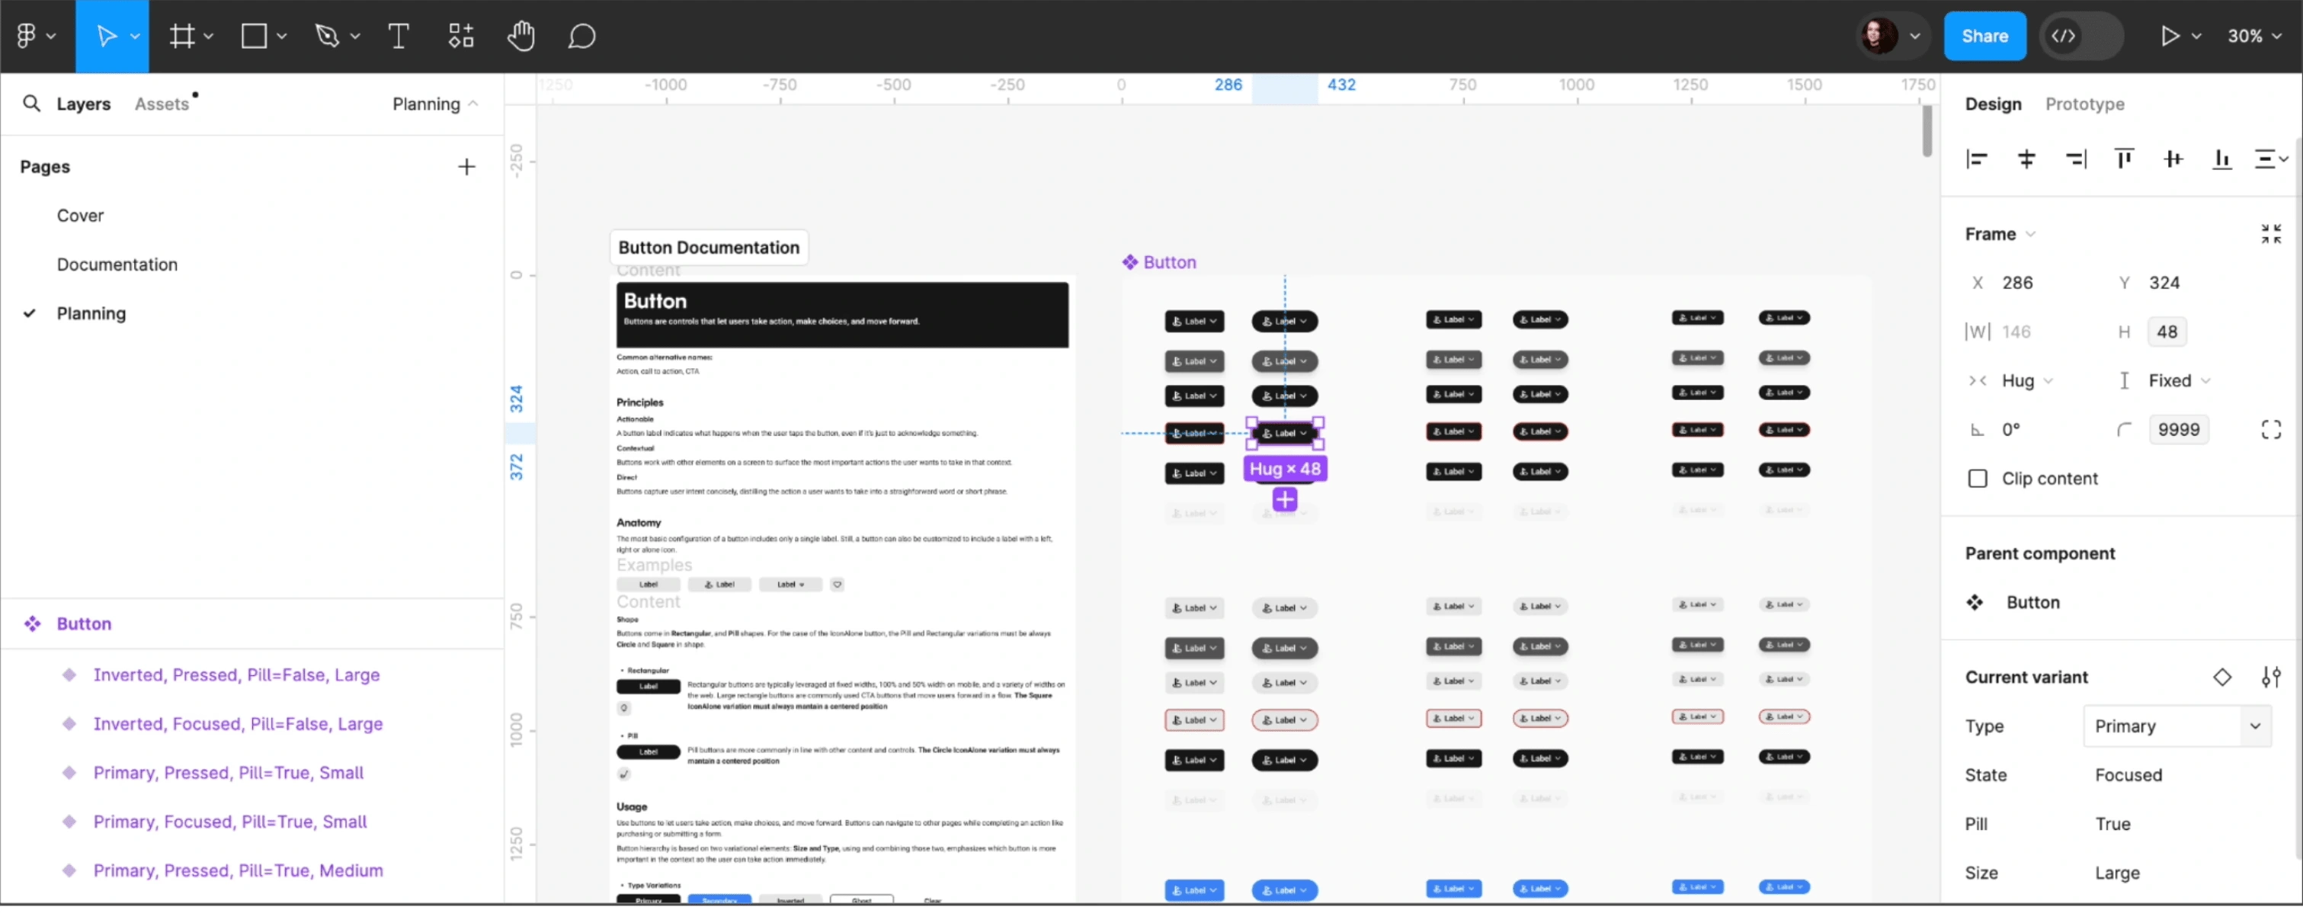The height and width of the screenshot is (913, 2303).
Task: Click the Component tool icon
Action: [460, 35]
